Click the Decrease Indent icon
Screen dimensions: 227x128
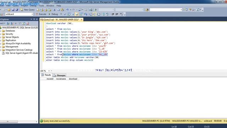(x=113, y=14)
